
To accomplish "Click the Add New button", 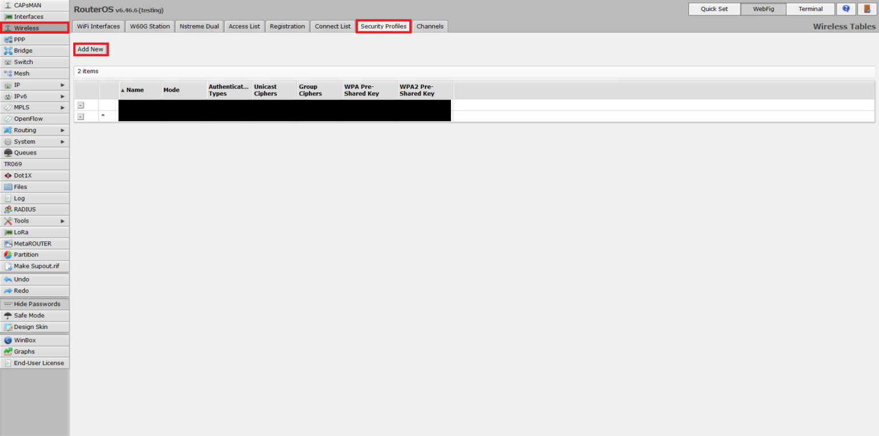I will coord(90,49).
